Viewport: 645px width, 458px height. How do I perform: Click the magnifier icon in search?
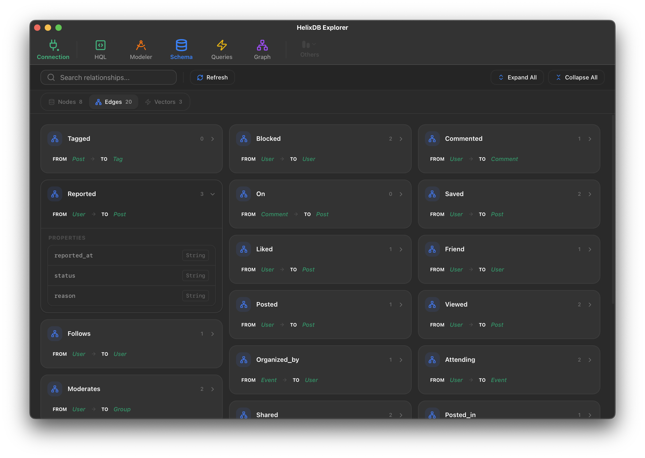tap(51, 78)
